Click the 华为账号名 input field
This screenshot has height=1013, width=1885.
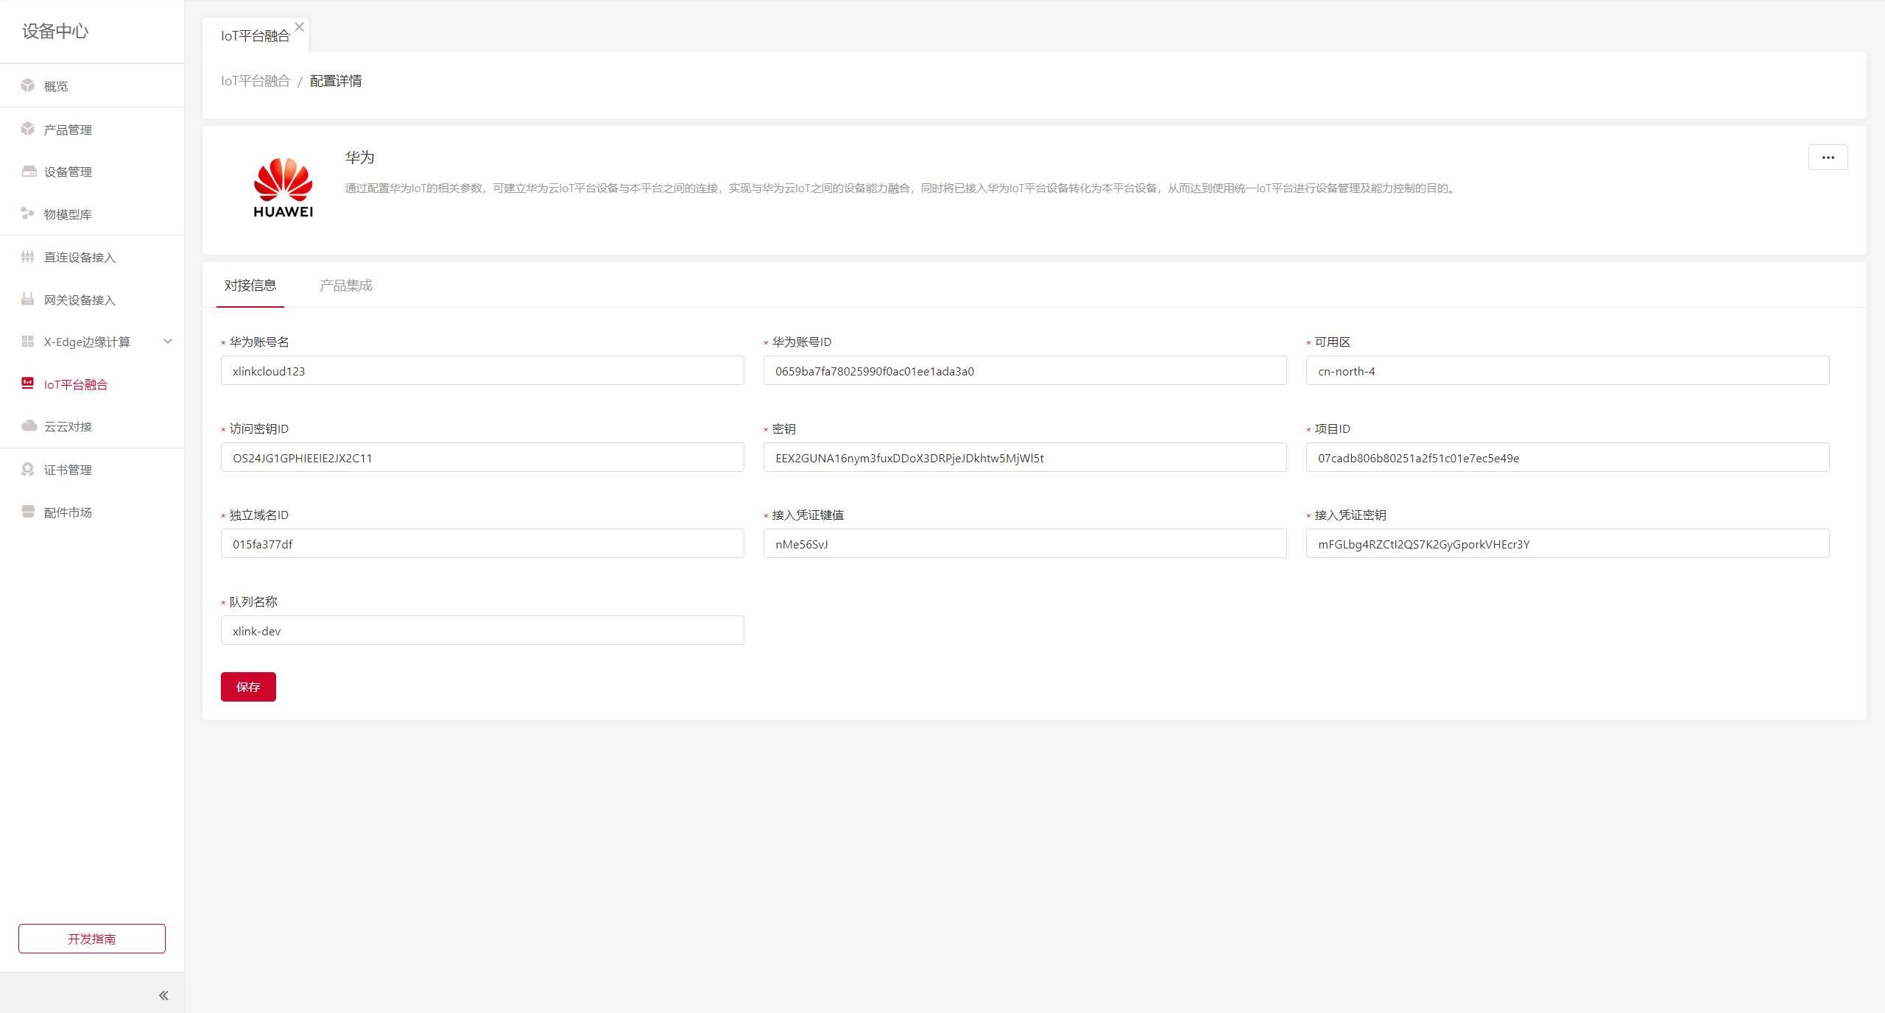pyautogui.click(x=482, y=371)
